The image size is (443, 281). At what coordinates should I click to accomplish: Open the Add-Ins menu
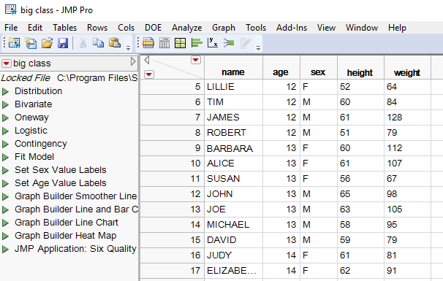pyautogui.click(x=292, y=28)
